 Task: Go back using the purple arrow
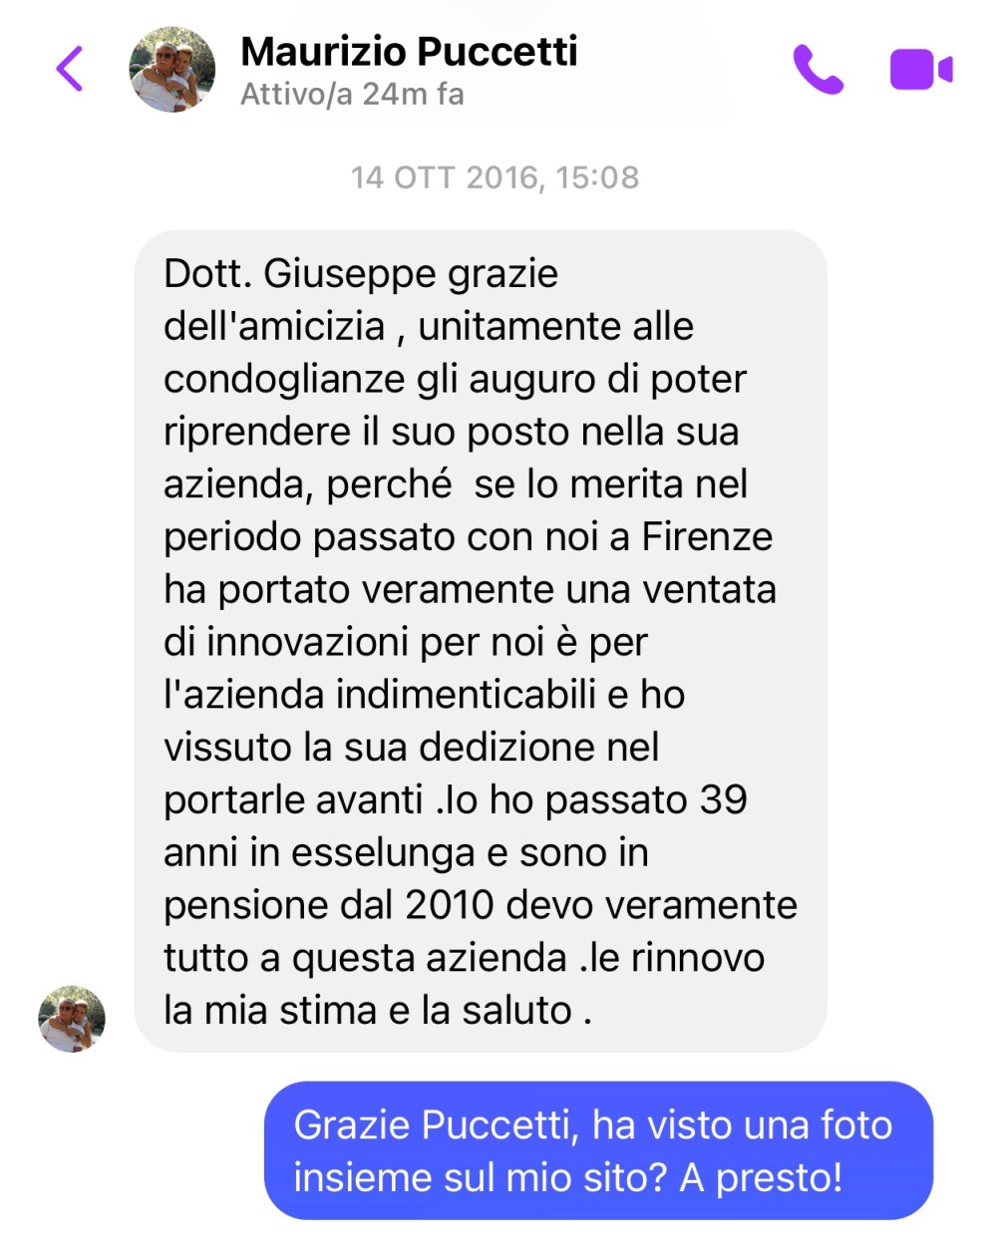click(70, 69)
